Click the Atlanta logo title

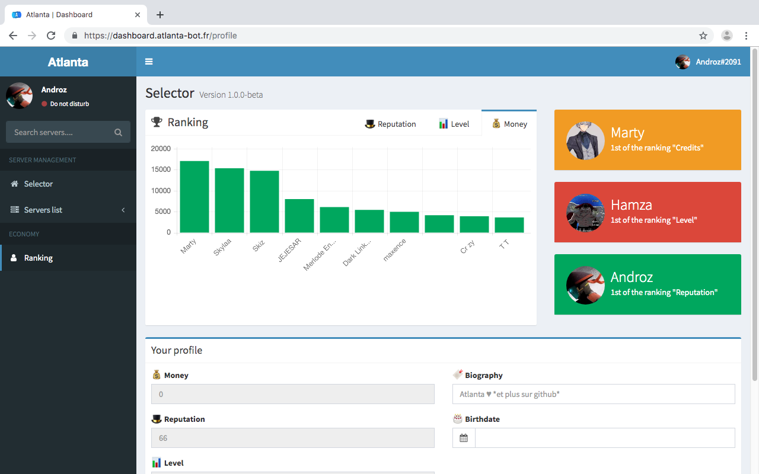[x=68, y=62]
